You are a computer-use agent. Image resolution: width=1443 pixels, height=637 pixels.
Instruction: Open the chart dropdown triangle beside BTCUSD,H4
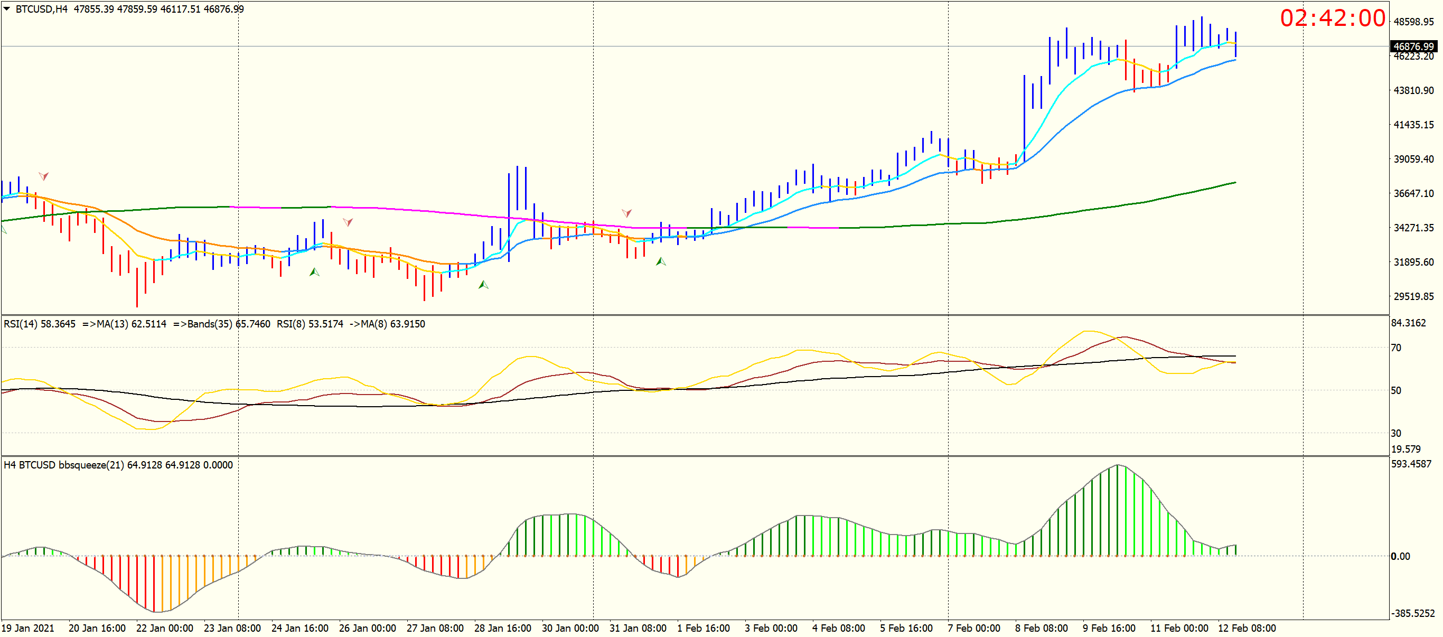[7, 8]
